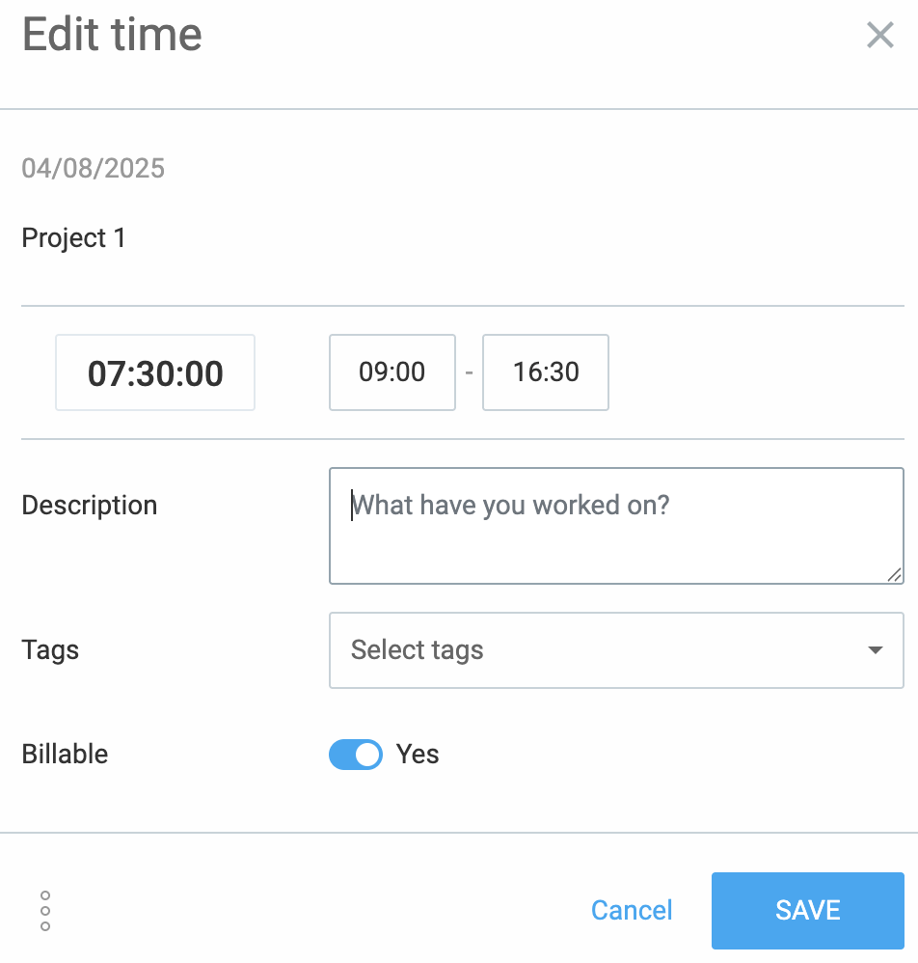
Task: Close the Edit time dialog
Action: coord(879,36)
